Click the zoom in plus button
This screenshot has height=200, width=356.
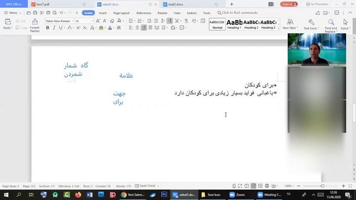click(344, 186)
